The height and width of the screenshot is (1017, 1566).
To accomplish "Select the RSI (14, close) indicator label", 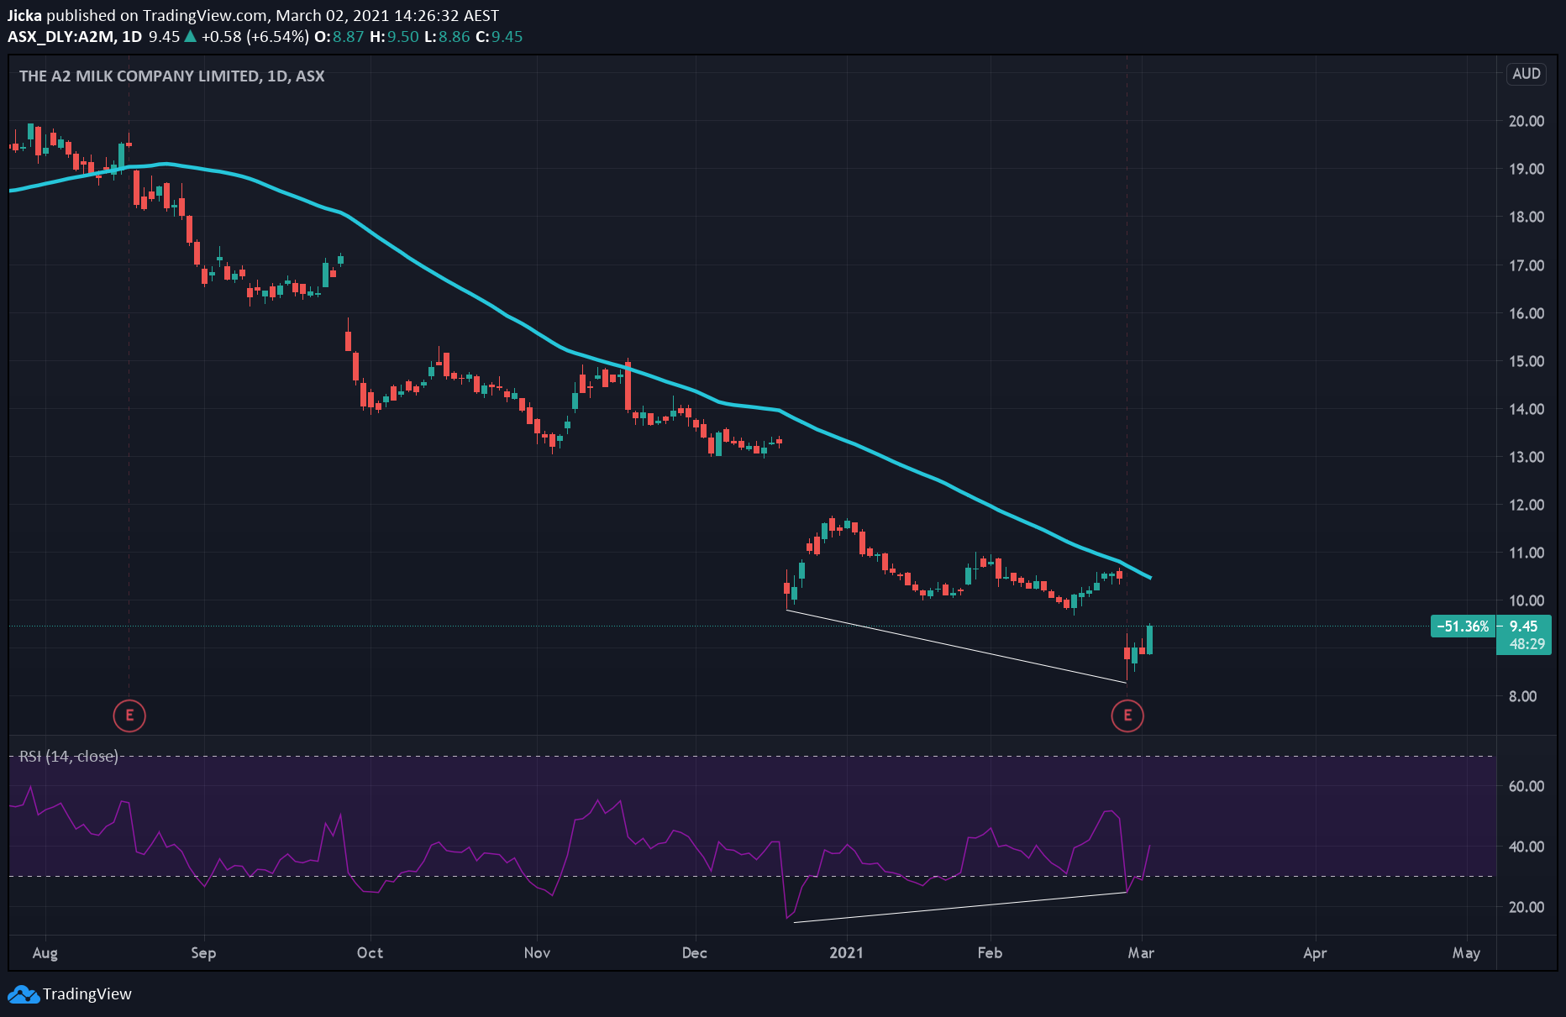I will pyautogui.click(x=69, y=757).
